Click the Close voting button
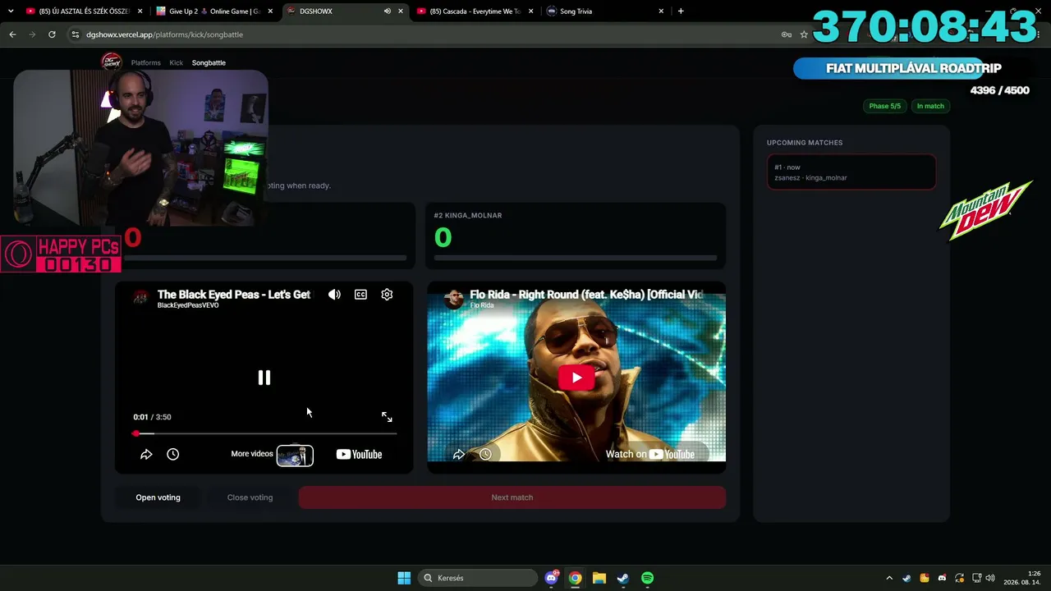Viewport: 1051px width, 591px height. pyautogui.click(x=250, y=497)
